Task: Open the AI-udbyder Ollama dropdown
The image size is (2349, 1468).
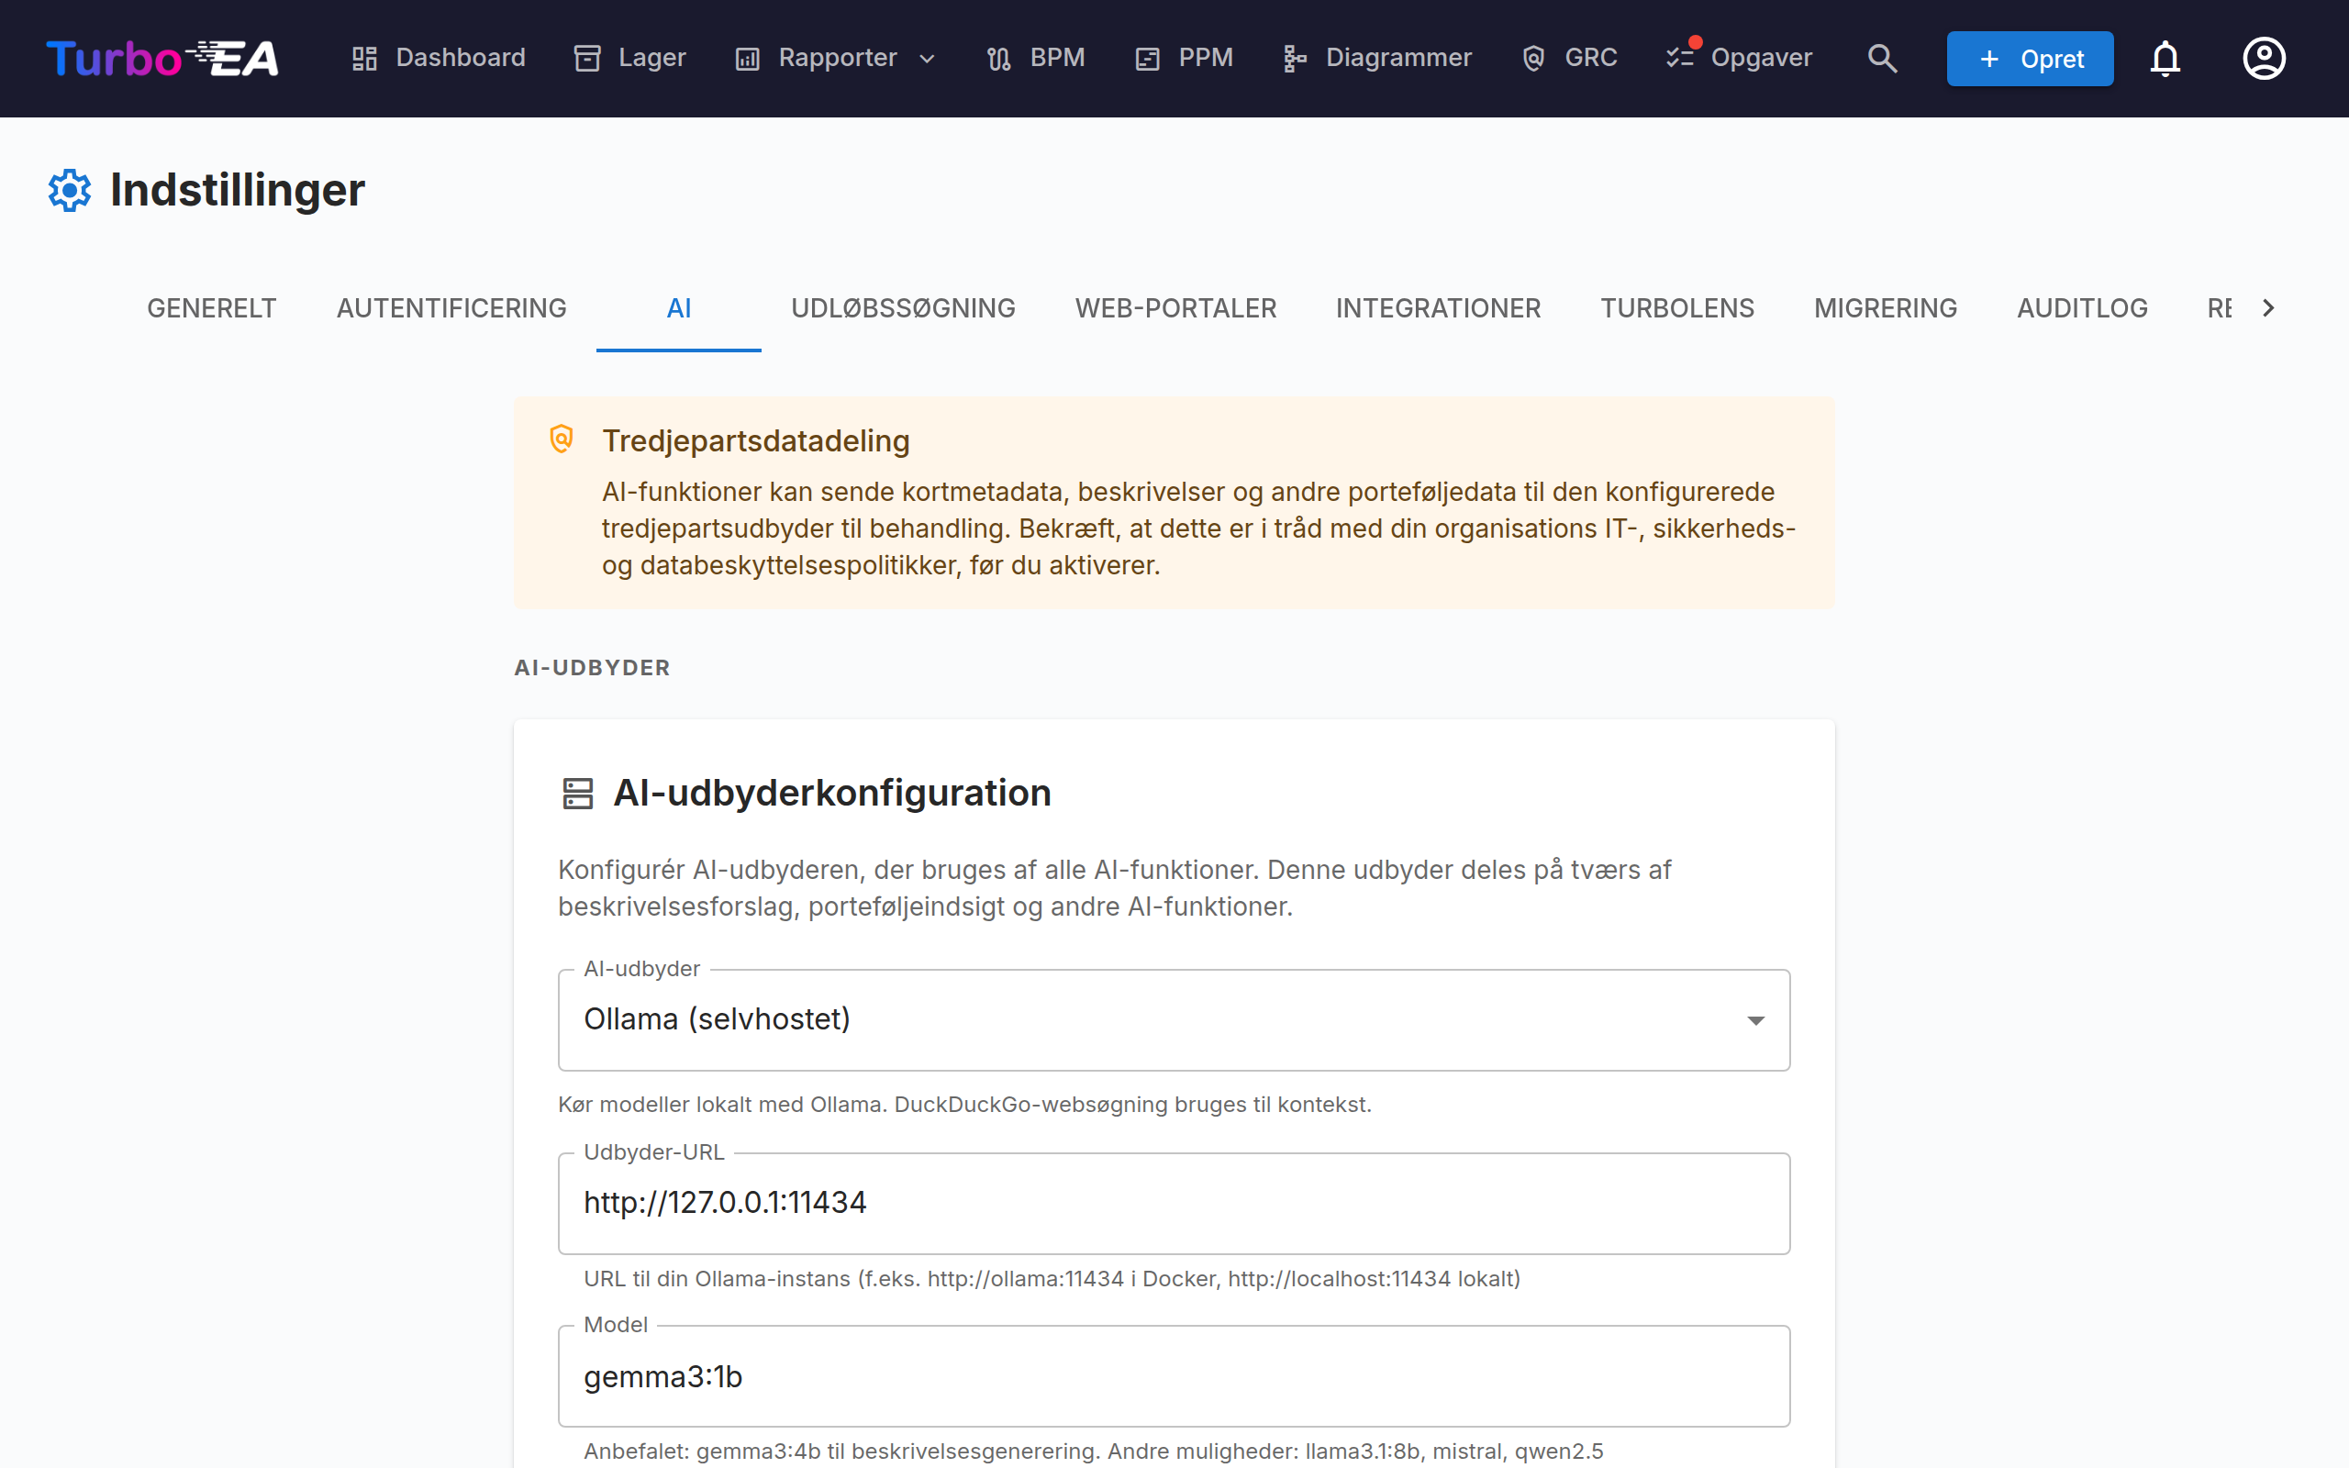Action: (1174, 1019)
